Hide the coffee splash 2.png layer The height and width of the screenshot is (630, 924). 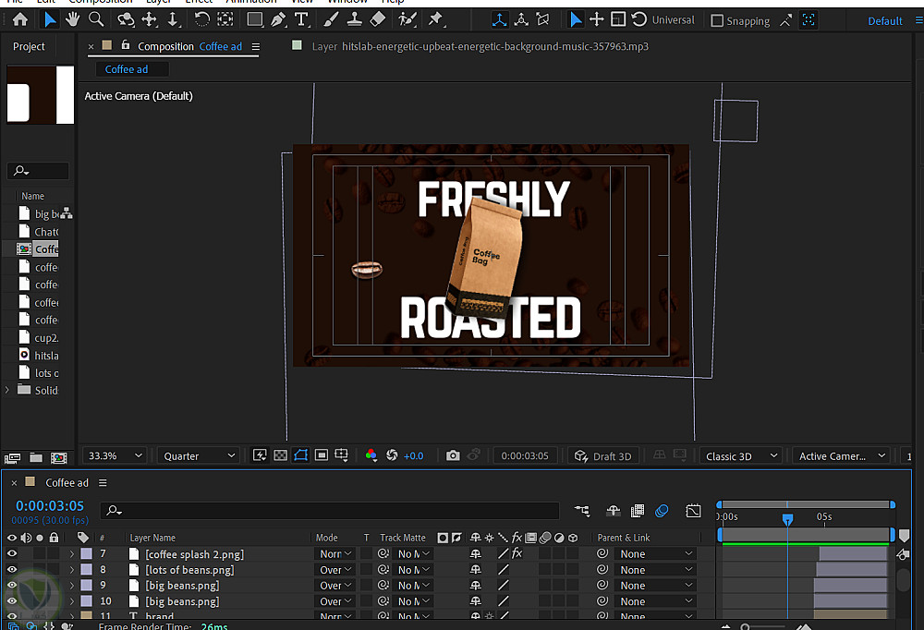tap(12, 554)
